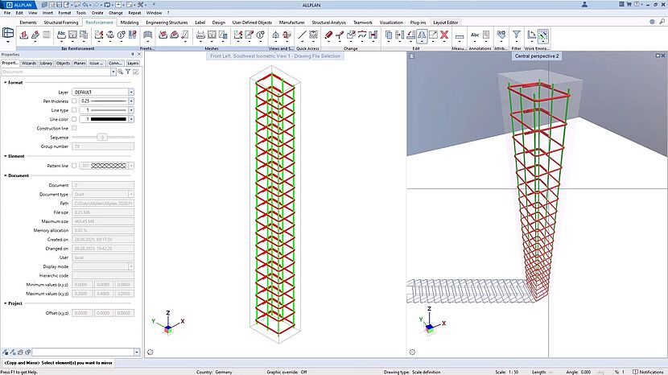Open the Repeat menu

[x=134, y=14]
